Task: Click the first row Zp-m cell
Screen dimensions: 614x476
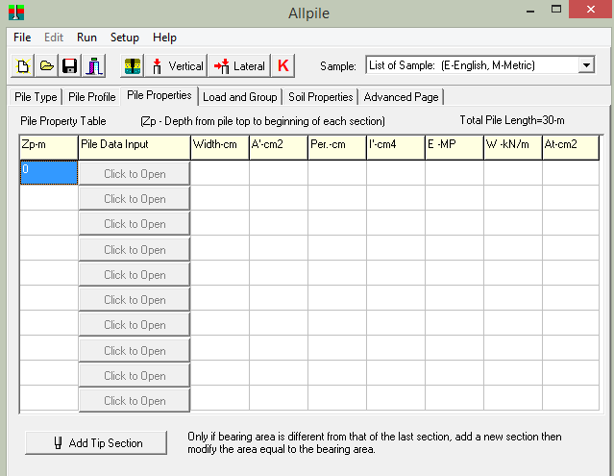Action: point(48,172)
